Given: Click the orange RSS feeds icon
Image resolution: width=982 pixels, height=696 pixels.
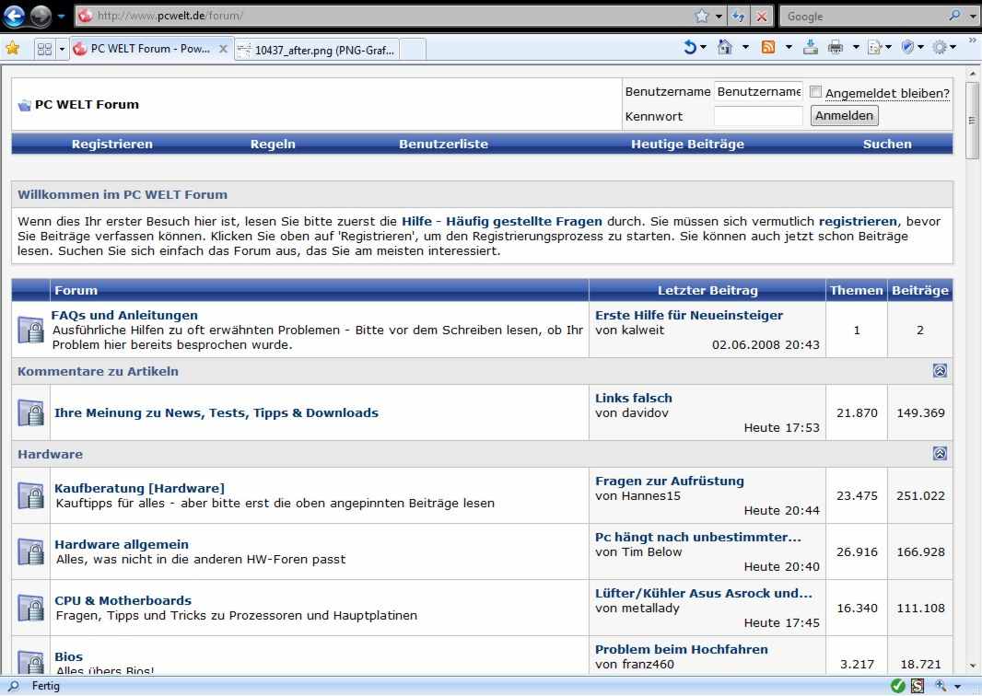Looking at the screenshot, I should 767,47.
